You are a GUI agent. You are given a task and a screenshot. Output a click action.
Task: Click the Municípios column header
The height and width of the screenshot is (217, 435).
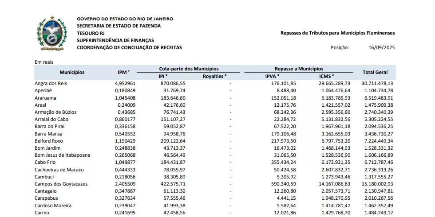coord(72,72)
